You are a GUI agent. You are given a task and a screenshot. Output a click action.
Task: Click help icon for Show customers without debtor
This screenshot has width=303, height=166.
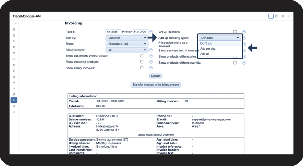point(151,56)
